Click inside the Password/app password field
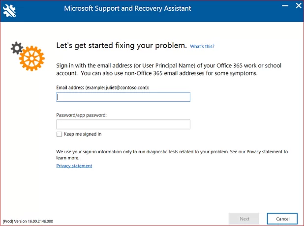Viewport: 304px width, 226px height. [123, 124]
